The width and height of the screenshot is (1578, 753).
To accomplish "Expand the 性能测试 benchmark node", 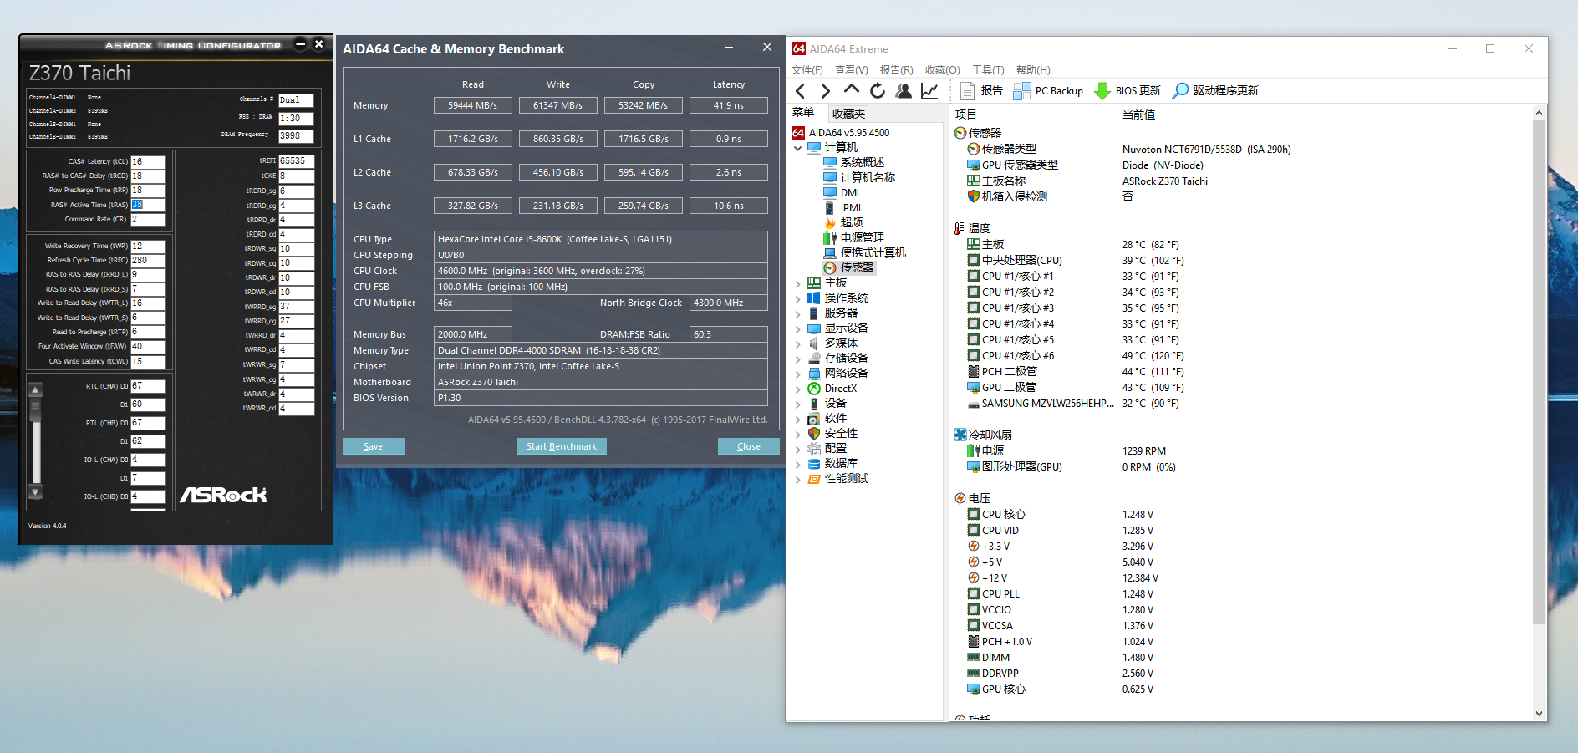I will point(798,478).
